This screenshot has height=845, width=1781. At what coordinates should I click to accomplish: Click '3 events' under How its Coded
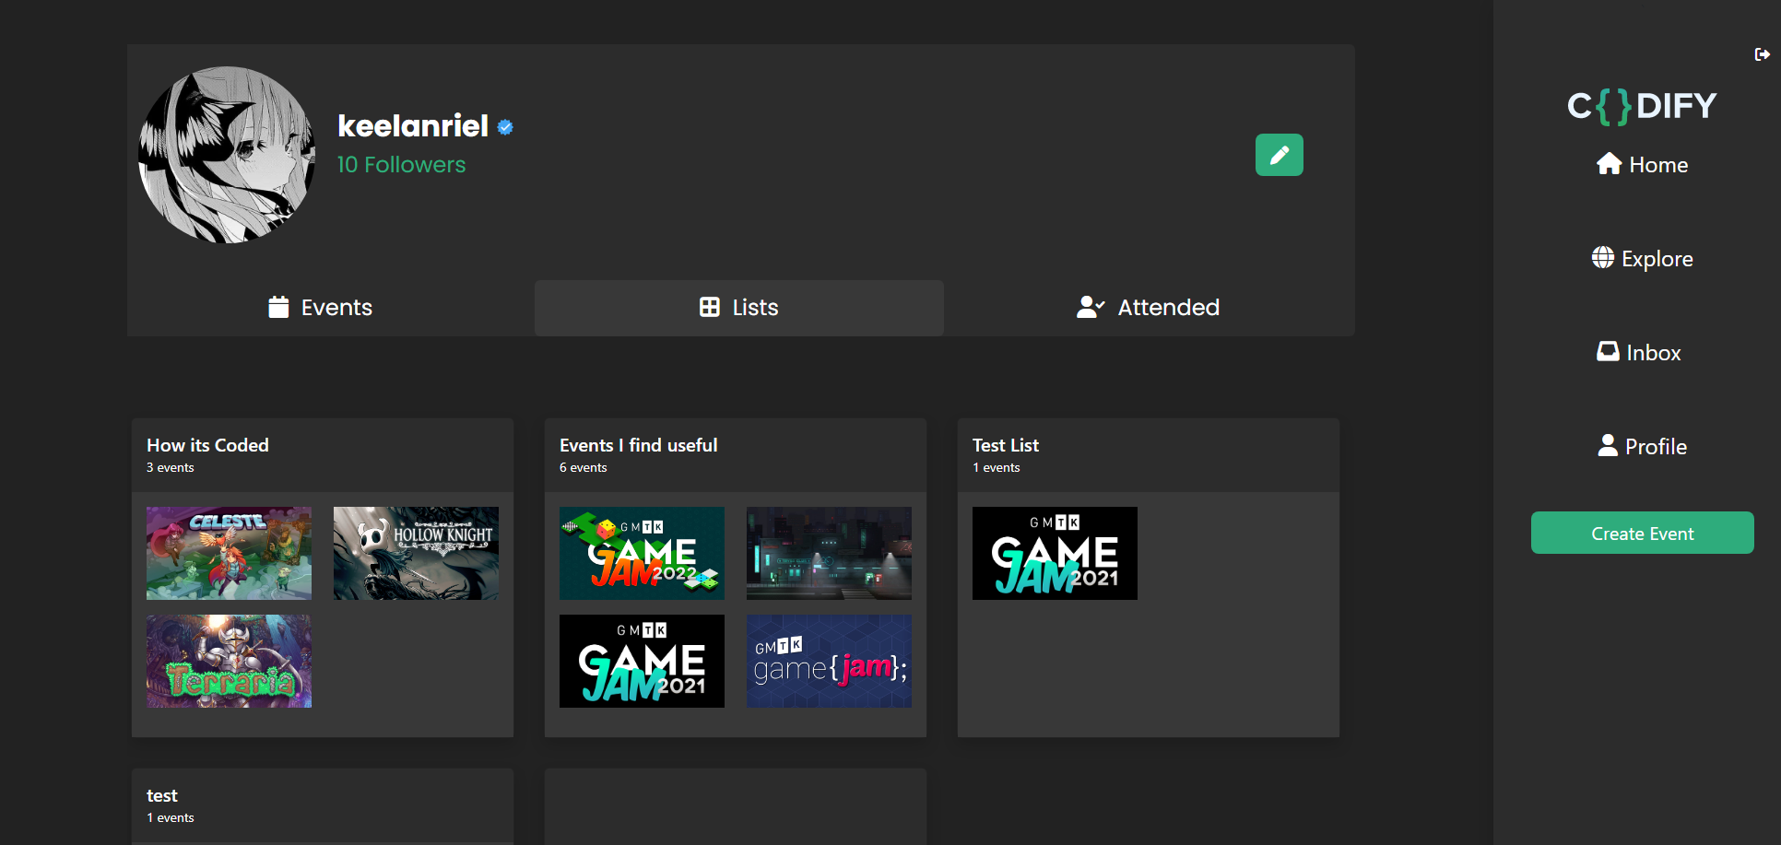(171, 468)
